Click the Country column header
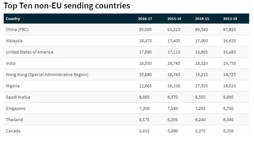 (x=13, y=19)
